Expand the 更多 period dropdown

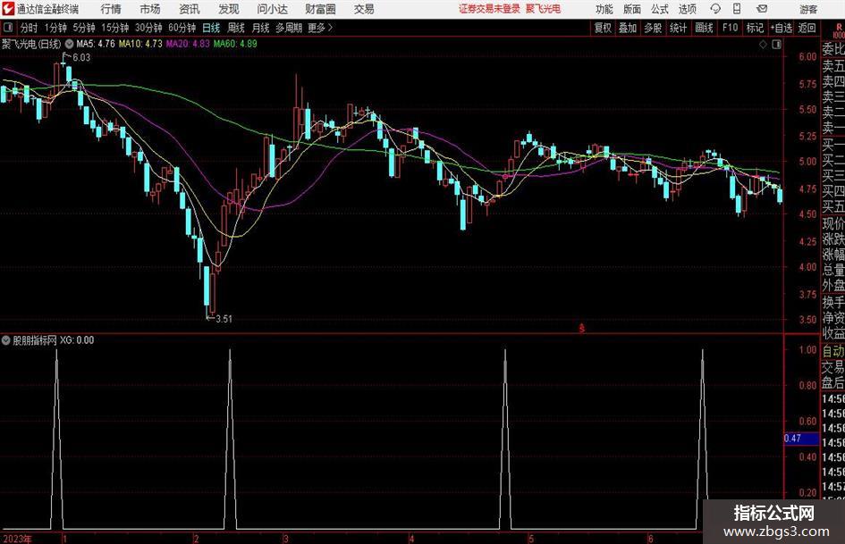click(x=320, y=28)
